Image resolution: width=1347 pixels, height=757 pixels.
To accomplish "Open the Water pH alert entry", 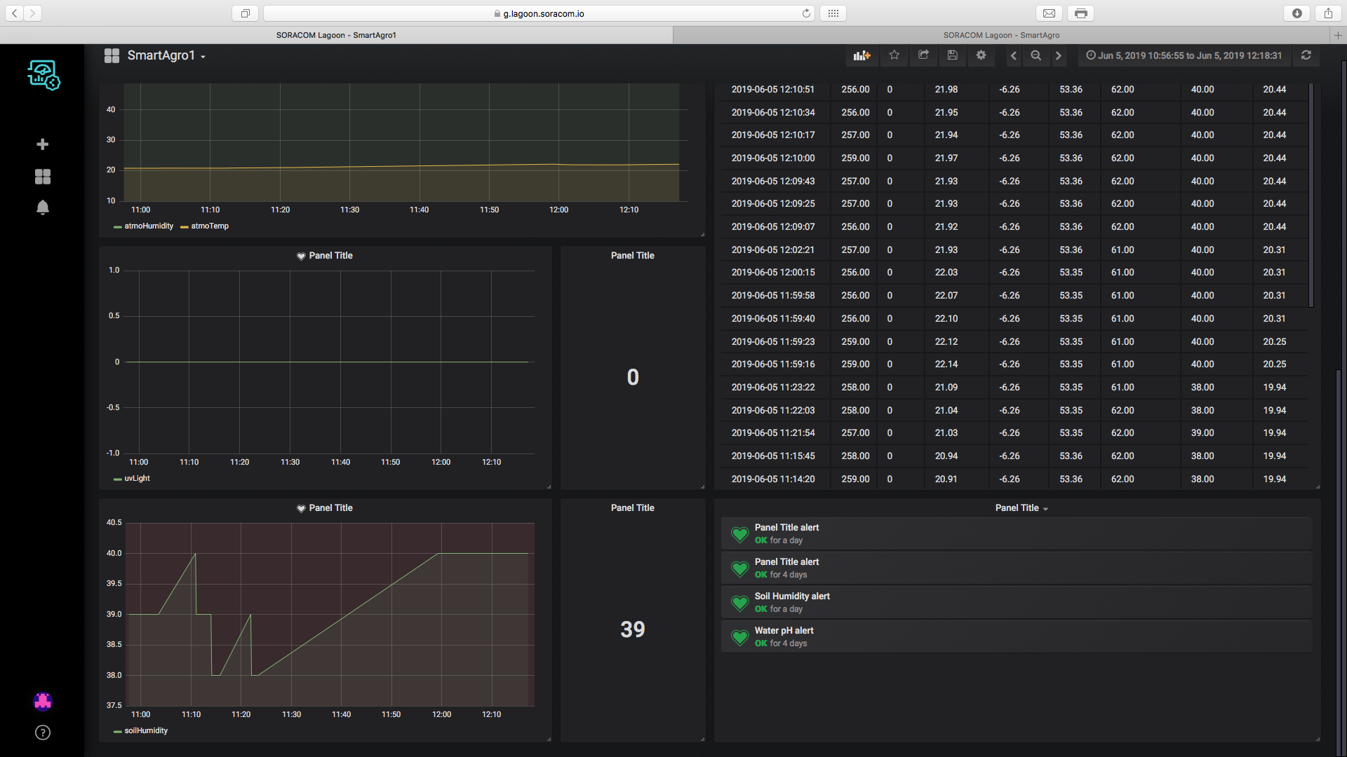I will (784, 631).
